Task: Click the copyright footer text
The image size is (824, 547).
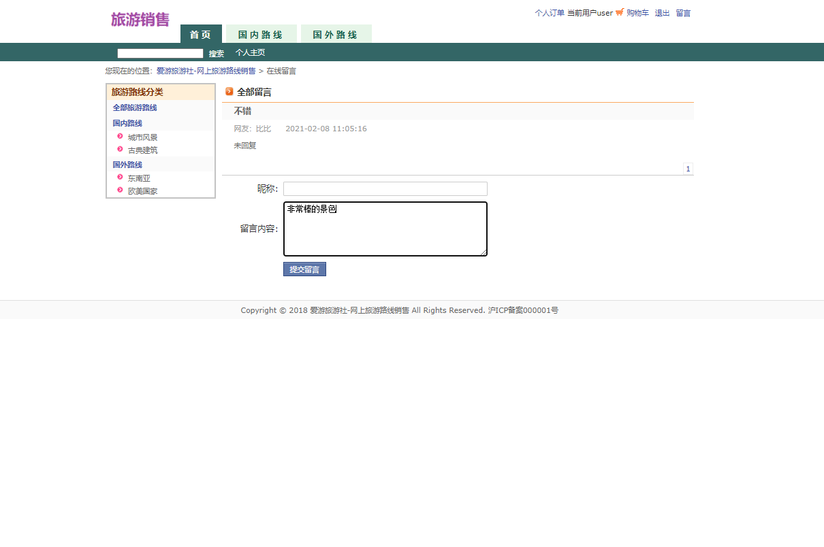Action: (400, 310)
